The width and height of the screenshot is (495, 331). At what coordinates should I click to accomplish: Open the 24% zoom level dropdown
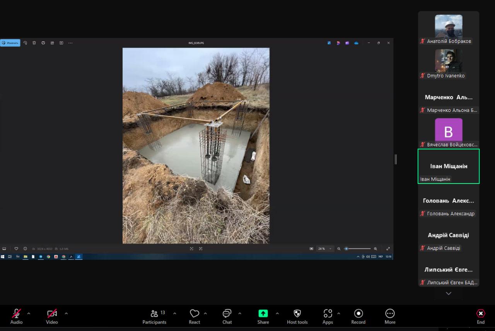tap(324, 249)
